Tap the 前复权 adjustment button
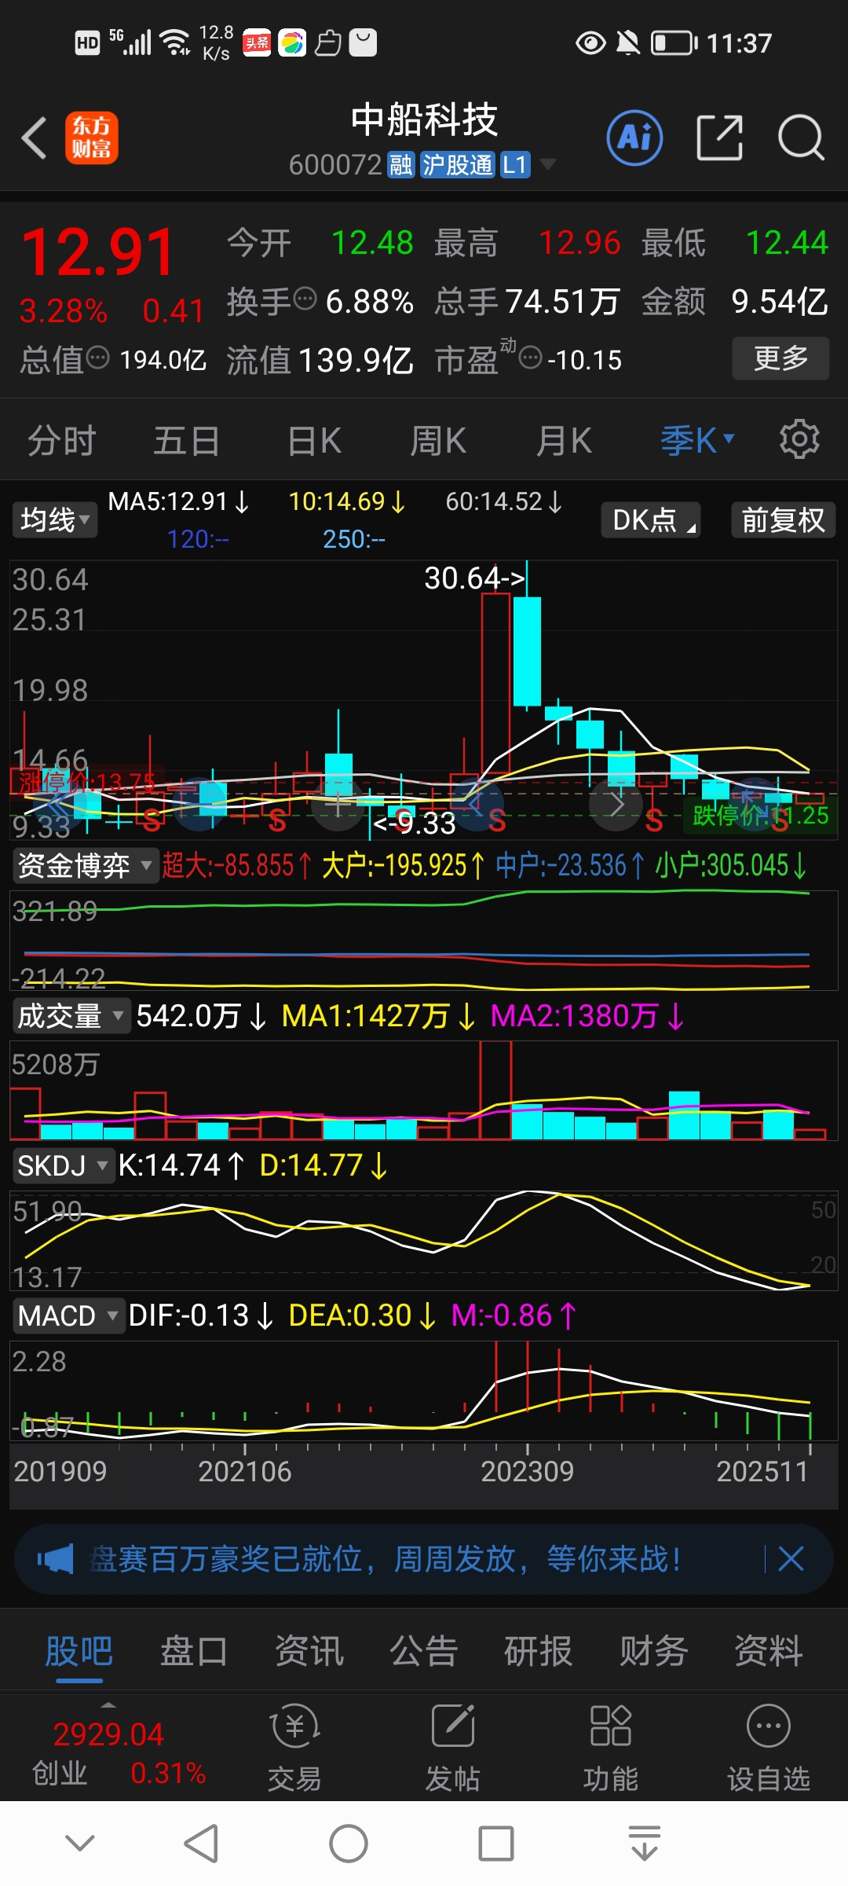The height and width of the screenshot is (1886, 848). pyautogui.click(x=784, y=519)
